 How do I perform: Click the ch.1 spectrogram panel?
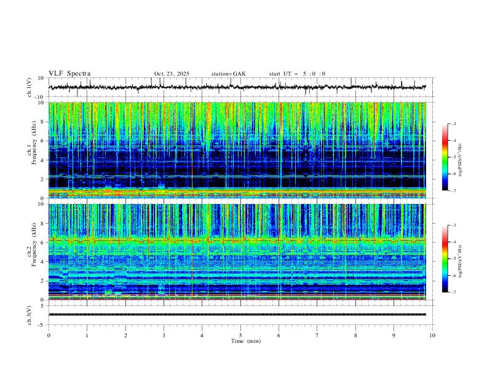tap(237, 150)
